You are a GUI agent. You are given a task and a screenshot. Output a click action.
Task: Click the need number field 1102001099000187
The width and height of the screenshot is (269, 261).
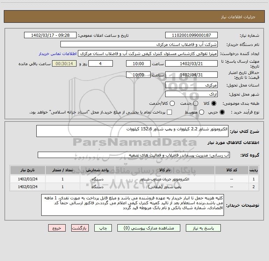[191, 35]
